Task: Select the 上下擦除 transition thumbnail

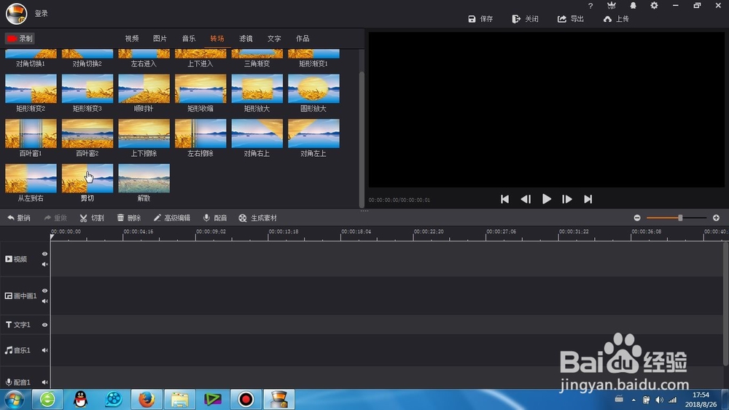Action: coord(144,133)
